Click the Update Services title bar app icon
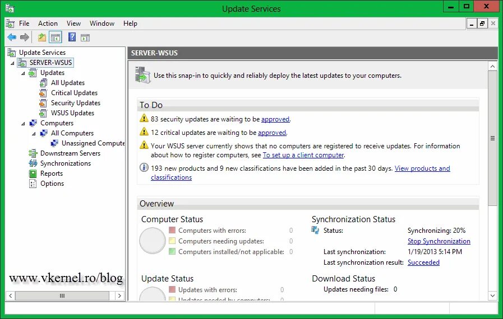Screen dimensions: 503x319 pos(10,8)
